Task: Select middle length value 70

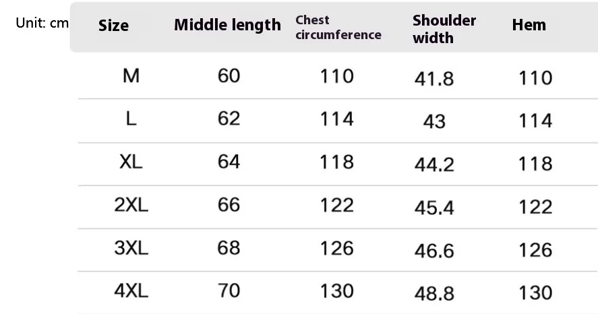Action: [x=229, y=291]
